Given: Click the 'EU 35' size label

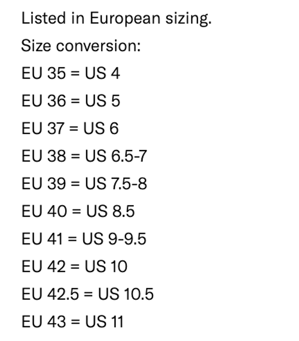Looking at the screenshot, I should pos(44,73).
